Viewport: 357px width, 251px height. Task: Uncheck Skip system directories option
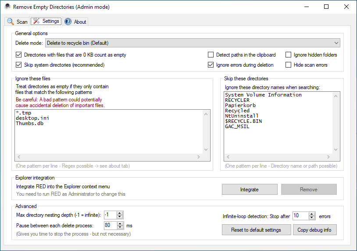[18, 65]
